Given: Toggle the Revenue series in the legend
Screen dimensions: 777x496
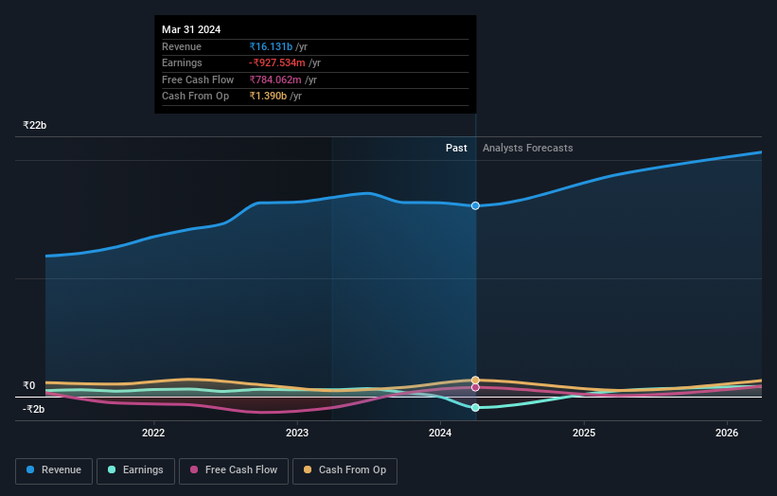Looking at the screenshot, I should pos(54,470).
